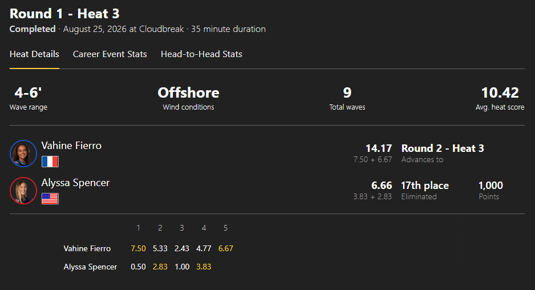The height and width of the screenshot is (290, 535).
Task: Click the 1,000 Points value
Action: point(491,186)
